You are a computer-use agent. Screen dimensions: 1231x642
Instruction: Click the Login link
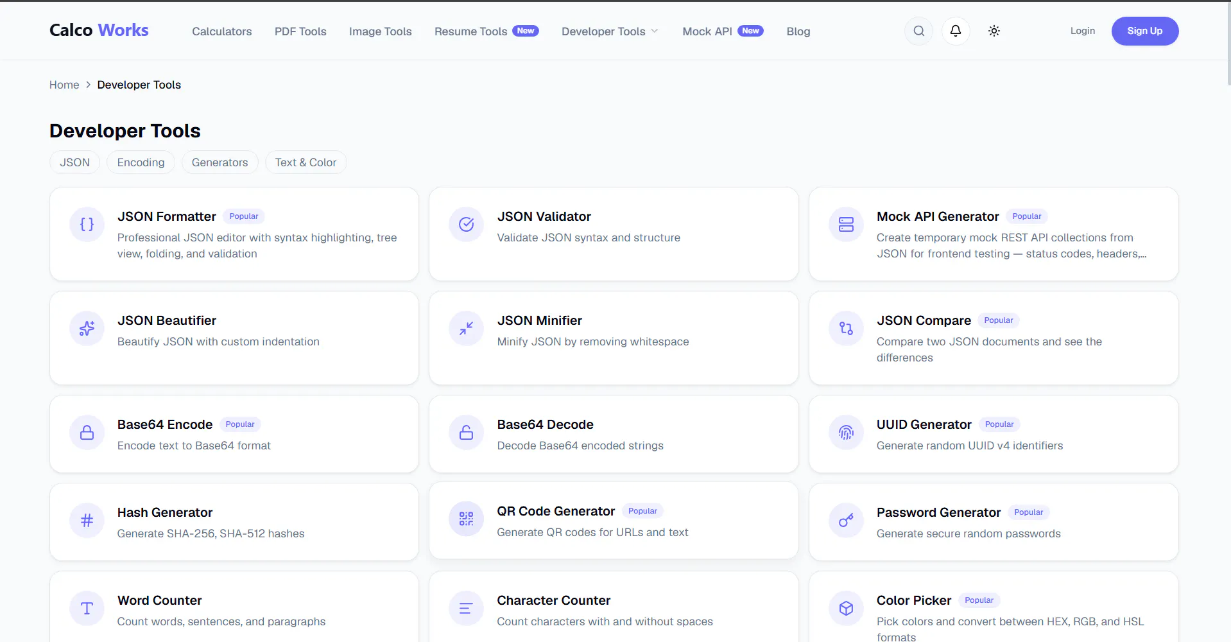pos(1082,31)
